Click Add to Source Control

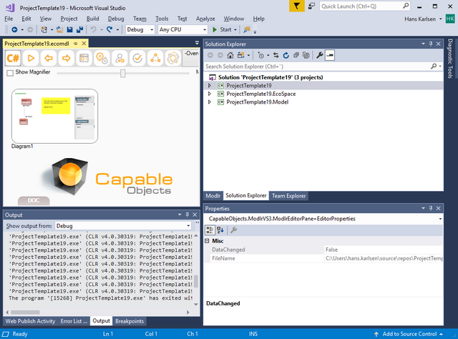coord(408,334)
